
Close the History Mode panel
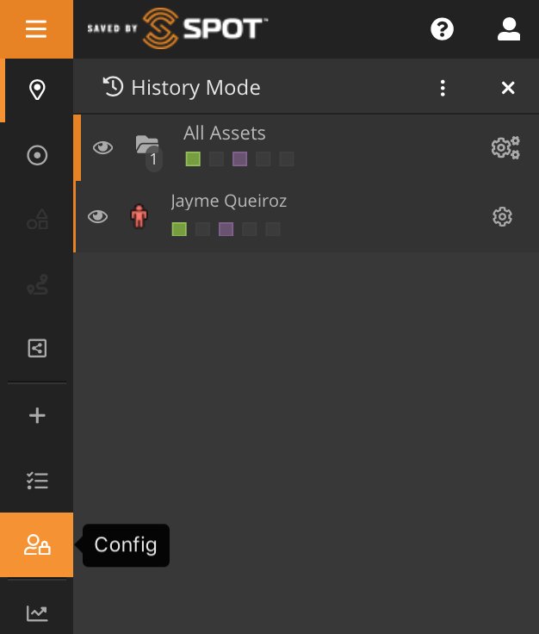(x=508, y=88)
